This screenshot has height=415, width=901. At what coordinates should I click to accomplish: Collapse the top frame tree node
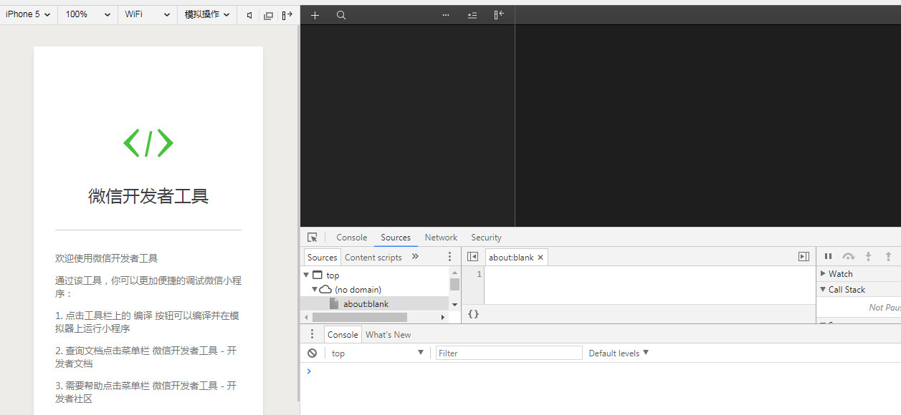tap(307, 275)
